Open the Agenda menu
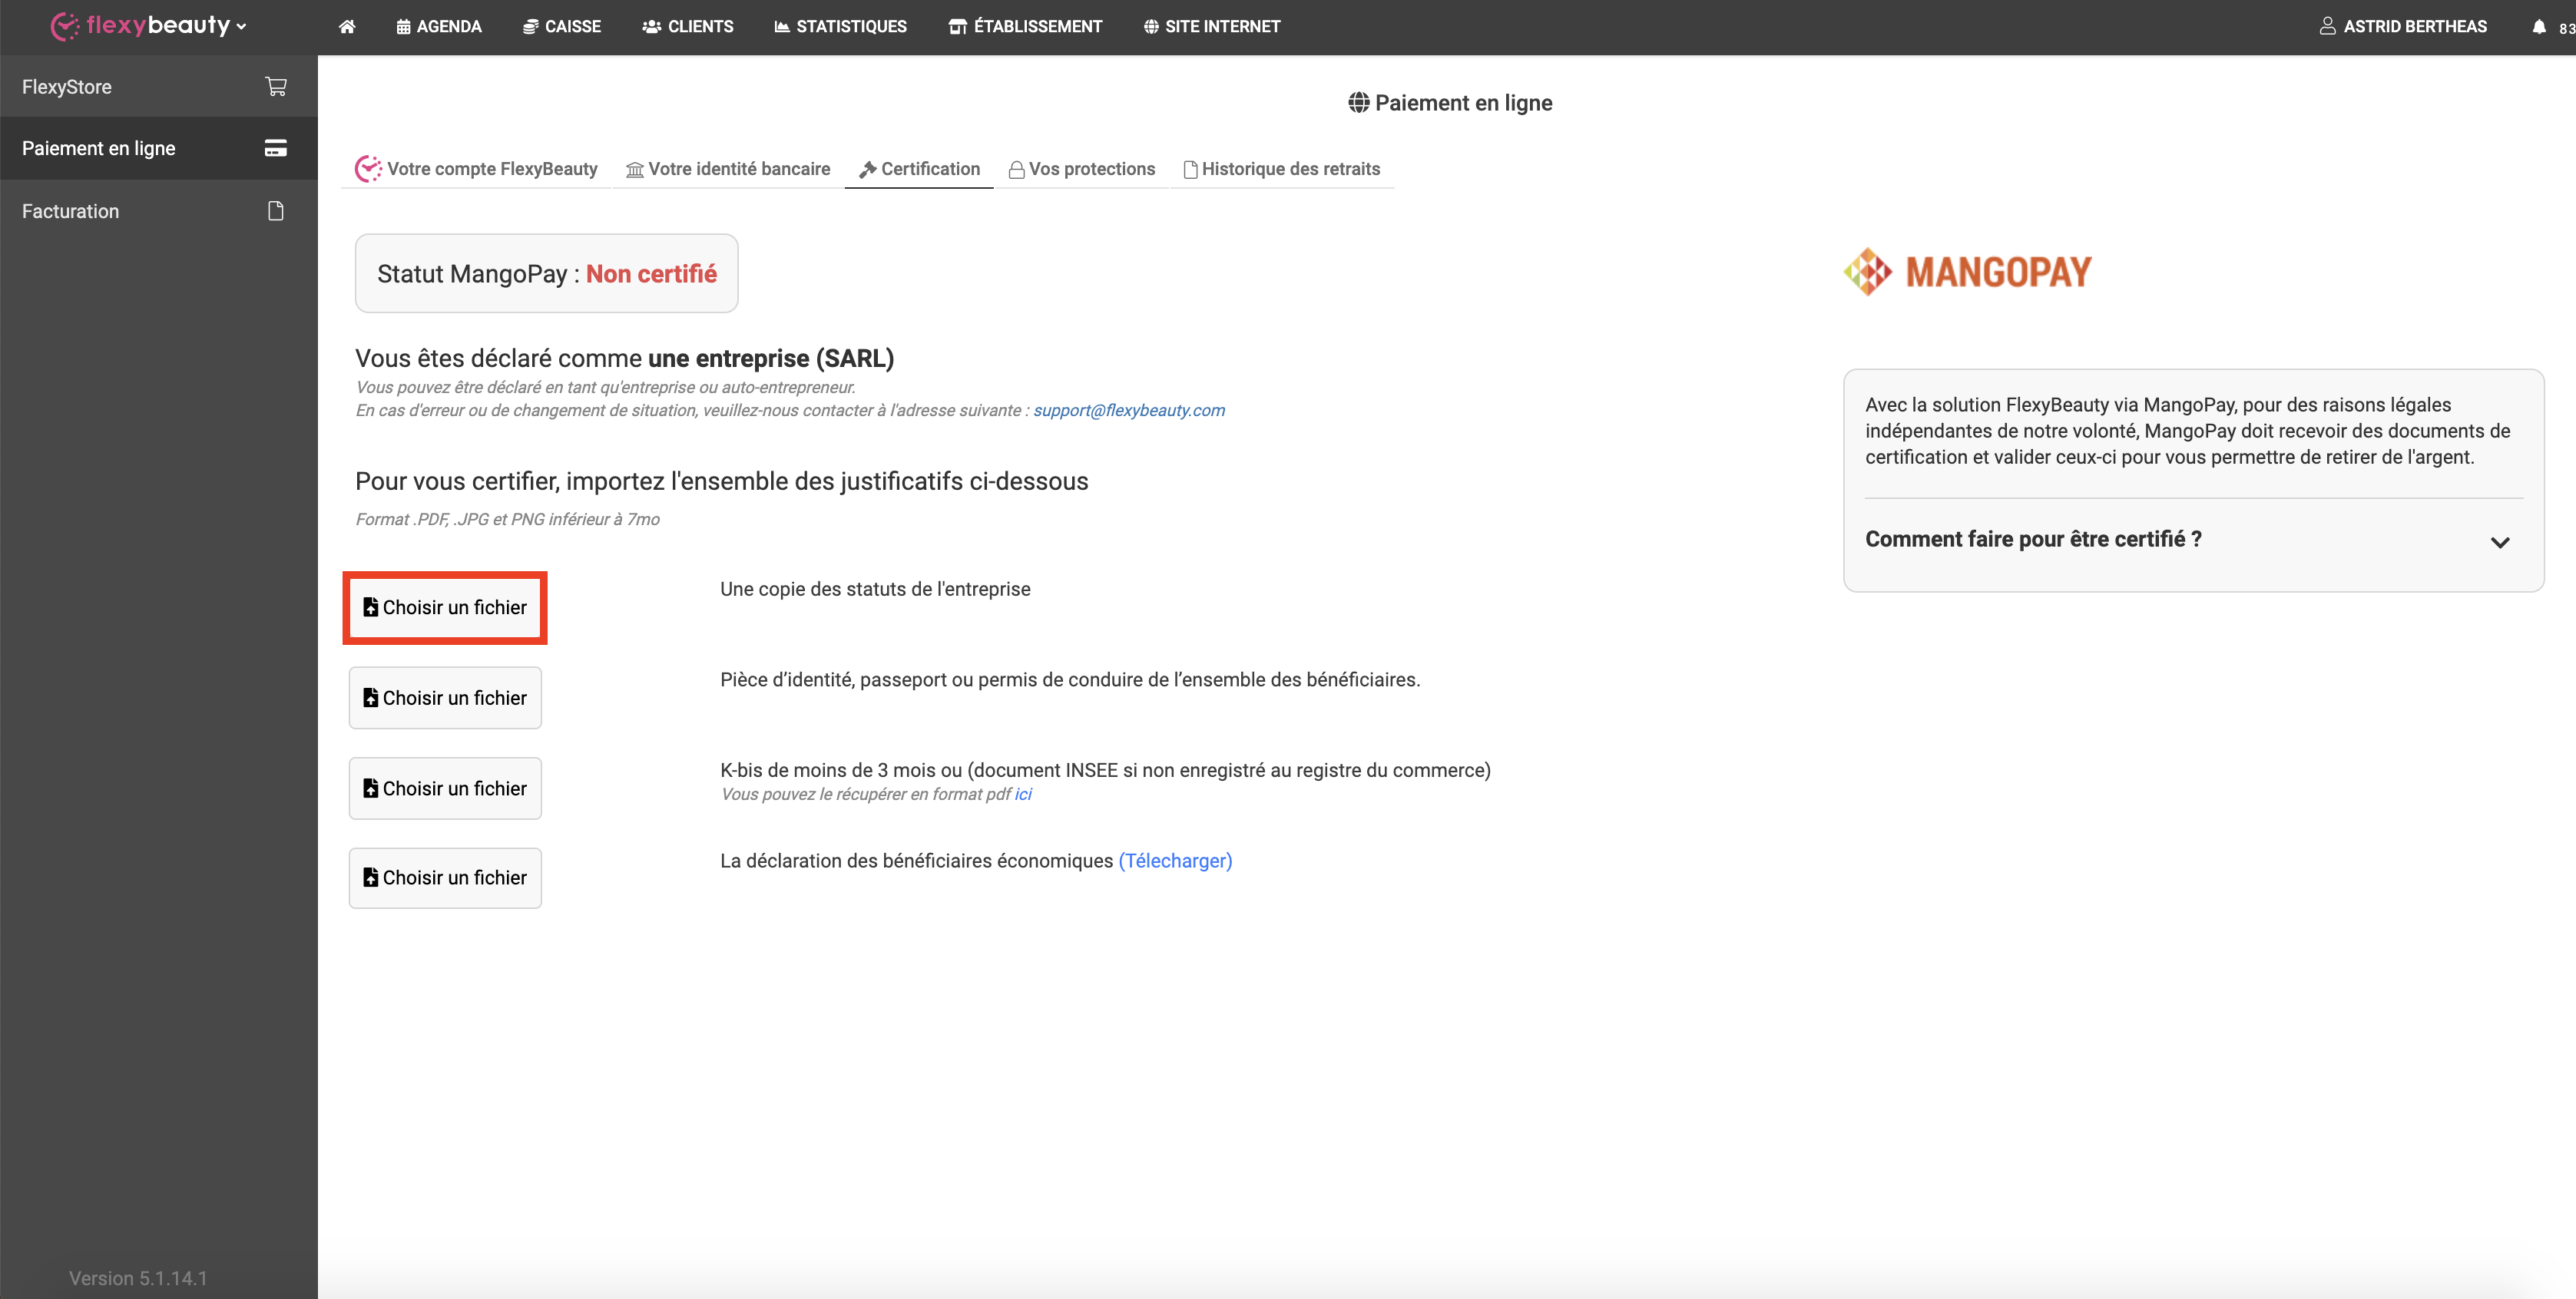This screenshot has height=1299, width=2576. [439, 27]
